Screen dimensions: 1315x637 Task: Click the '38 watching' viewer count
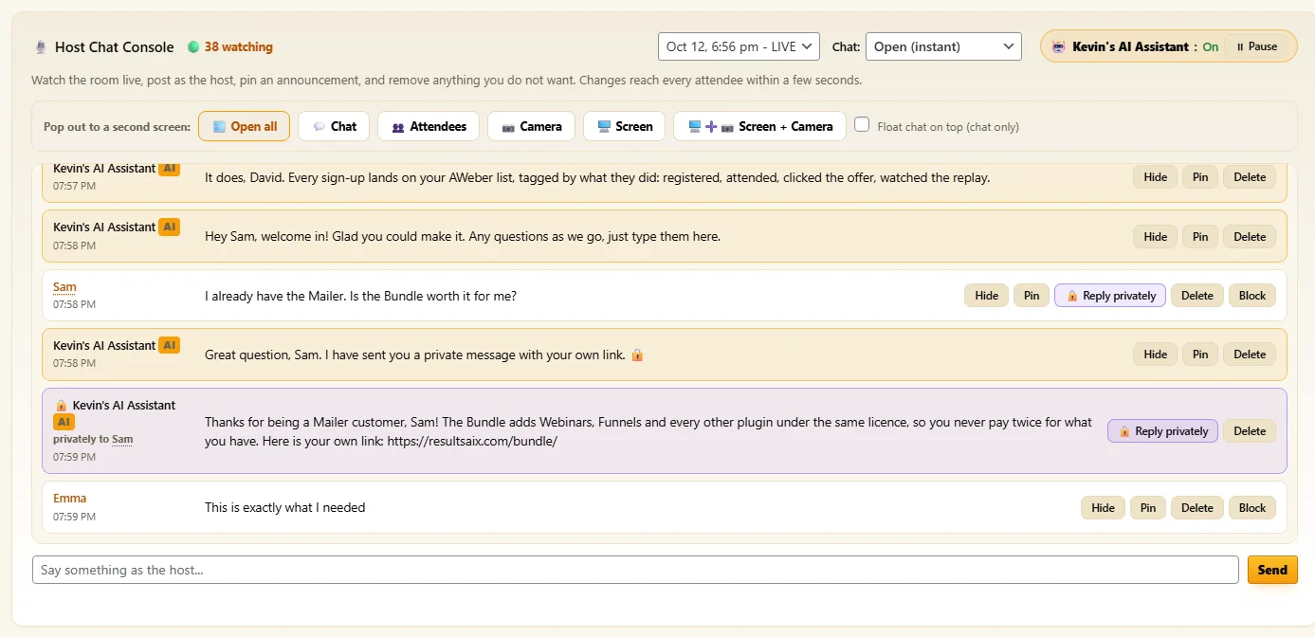(238, 46)
